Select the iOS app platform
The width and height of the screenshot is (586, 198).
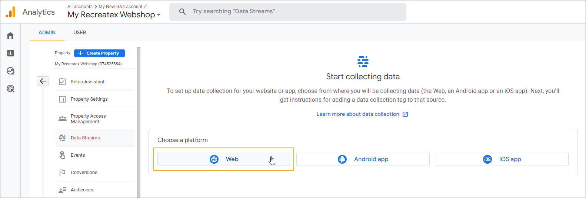pos(502,159)
